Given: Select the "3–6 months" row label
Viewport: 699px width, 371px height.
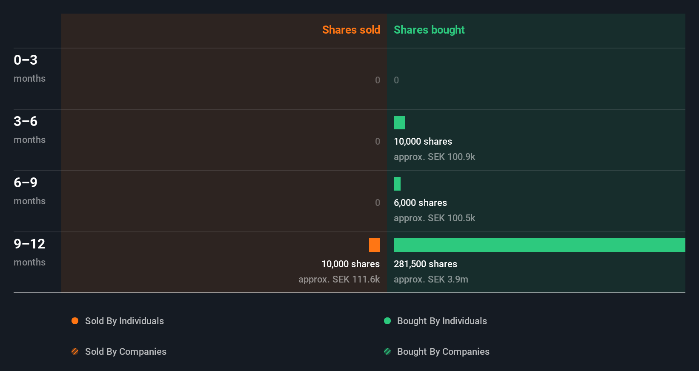Looking at the screenshot, I should coord(29,129).
